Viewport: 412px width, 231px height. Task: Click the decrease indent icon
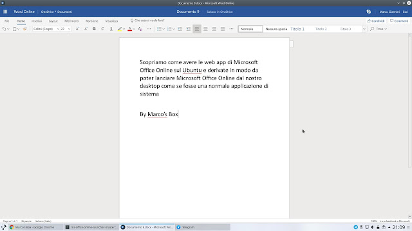click(x=180, y=29)
